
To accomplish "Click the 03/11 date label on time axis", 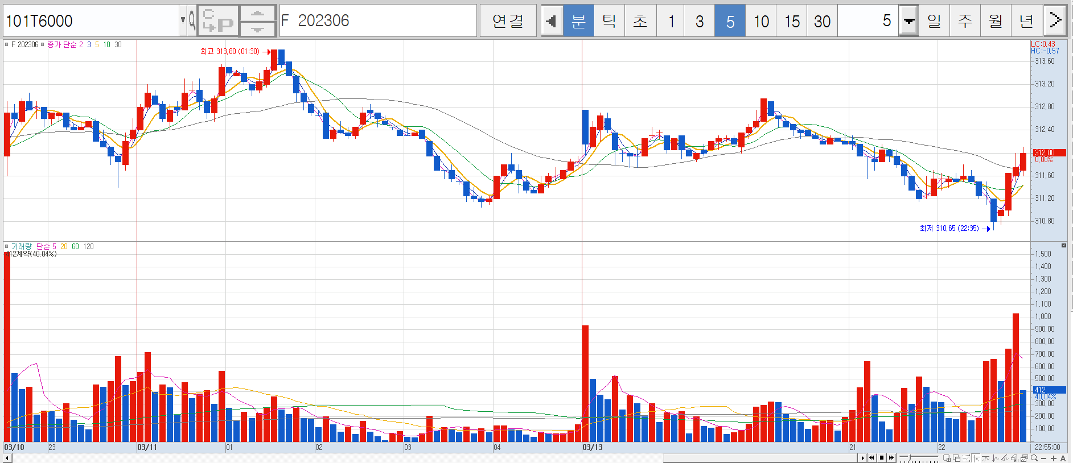I will tap(147, 447).
